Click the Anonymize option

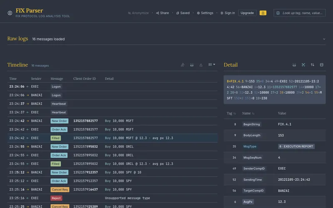[x=138, y=13]
